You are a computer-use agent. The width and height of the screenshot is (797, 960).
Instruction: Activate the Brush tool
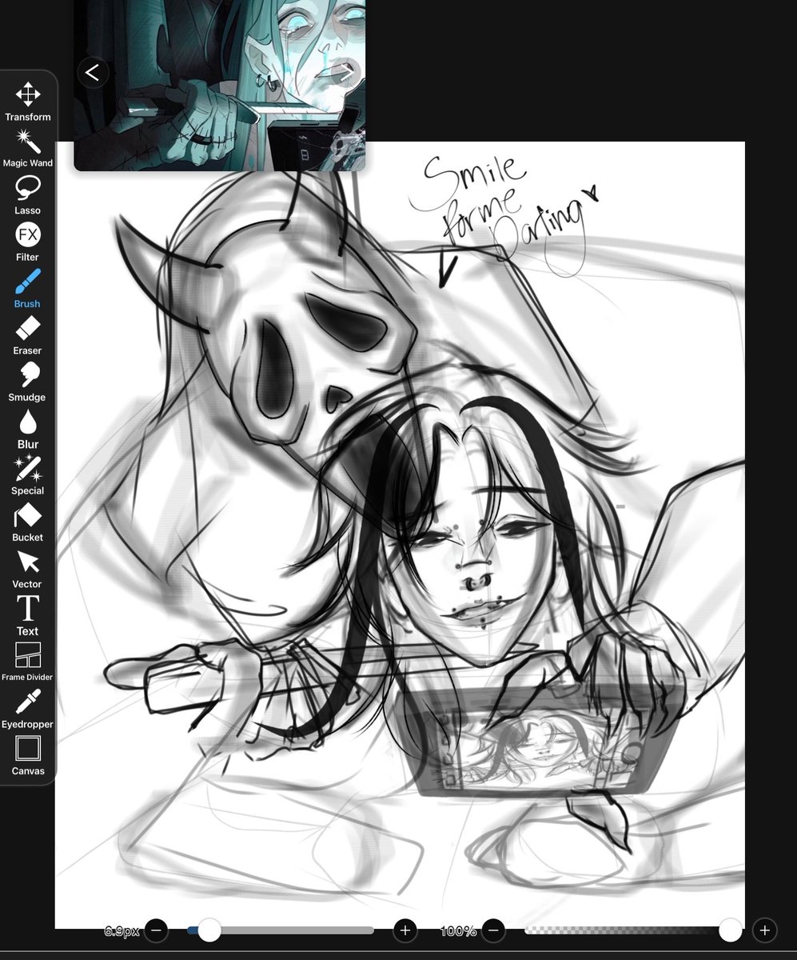(x=28, y=289)
